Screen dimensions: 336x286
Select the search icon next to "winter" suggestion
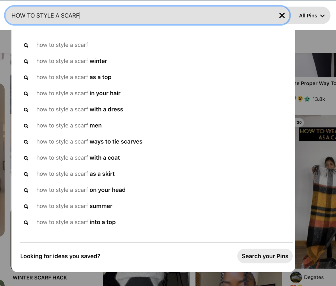click(x=26, y=61)
